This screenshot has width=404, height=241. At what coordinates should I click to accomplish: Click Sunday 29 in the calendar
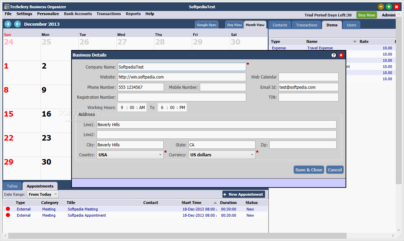tap(9, 162)
